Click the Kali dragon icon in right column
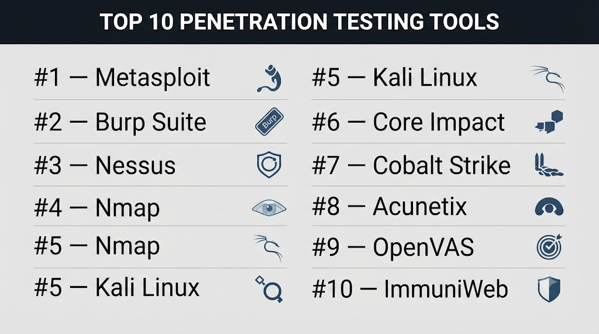Viewport: 599px width, 334px height. point(548,79)
